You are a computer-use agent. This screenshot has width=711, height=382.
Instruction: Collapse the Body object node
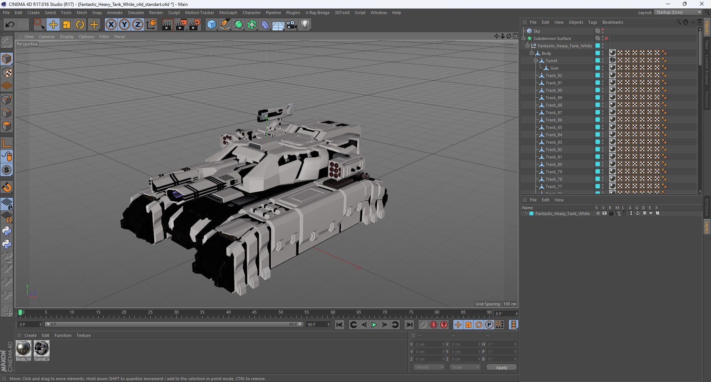point(531,53)
